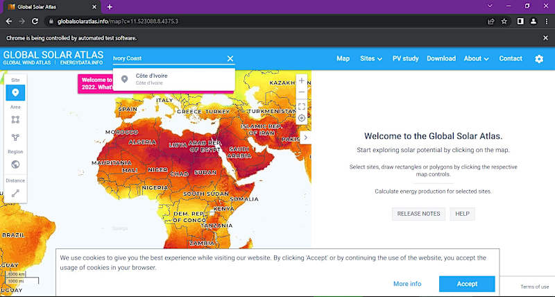555x297 pixels.
Task: Click the RELEASE NOTES button
Action: pos(418,214)
